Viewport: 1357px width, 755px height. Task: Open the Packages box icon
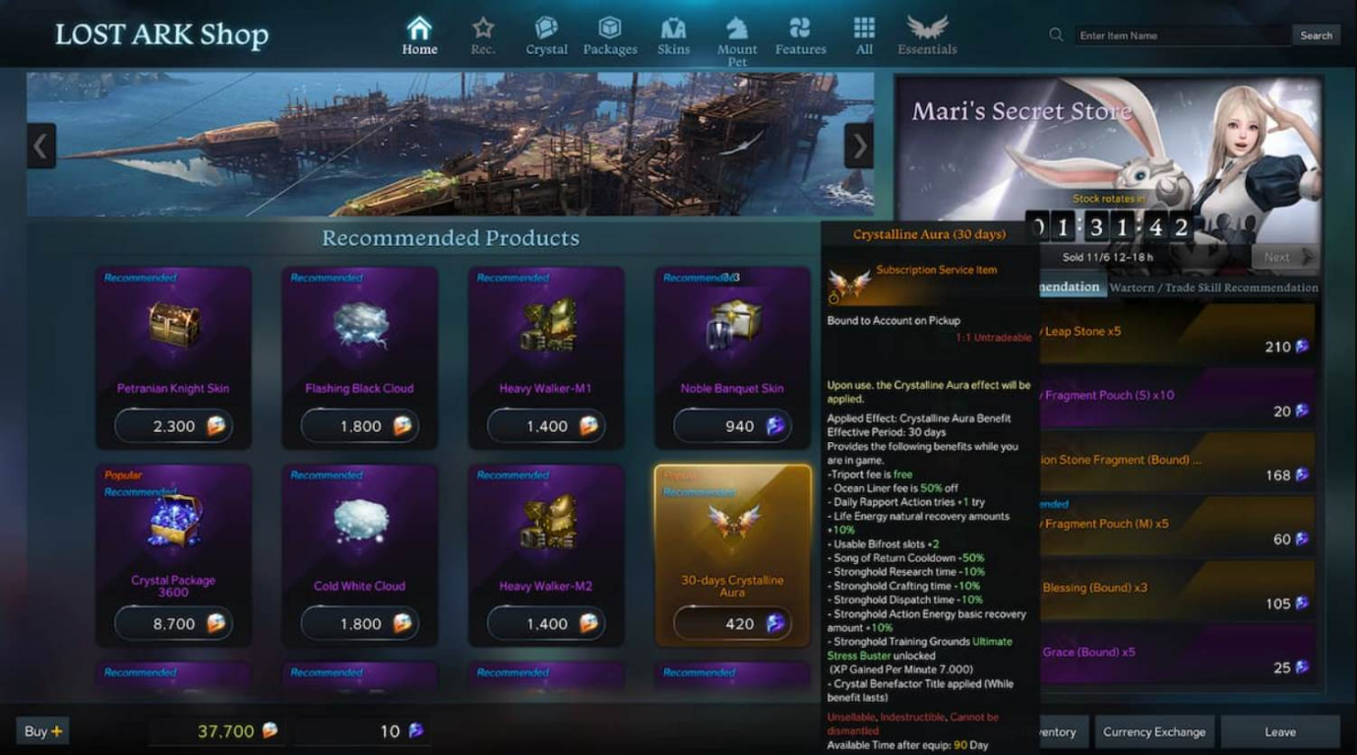point(610,28)
